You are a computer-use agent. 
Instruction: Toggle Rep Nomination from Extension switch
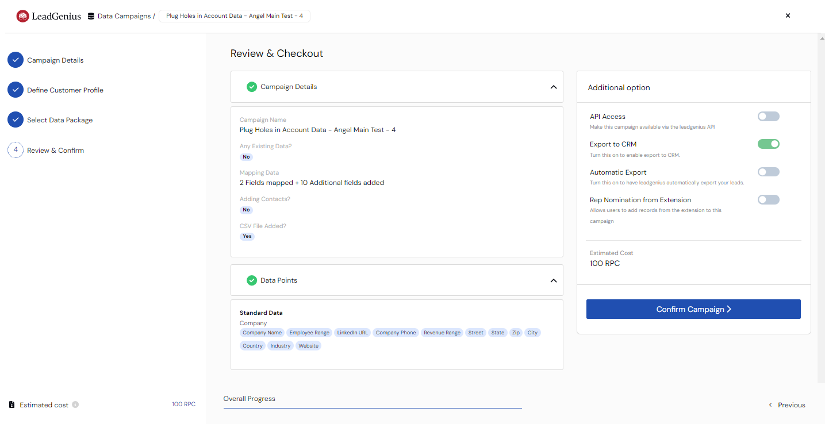click(x=768, y=199)
